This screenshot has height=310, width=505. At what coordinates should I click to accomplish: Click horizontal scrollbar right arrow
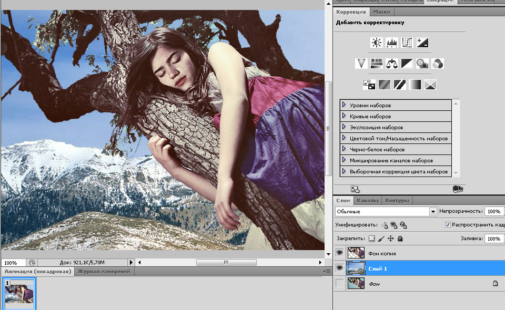click(320, 262)
